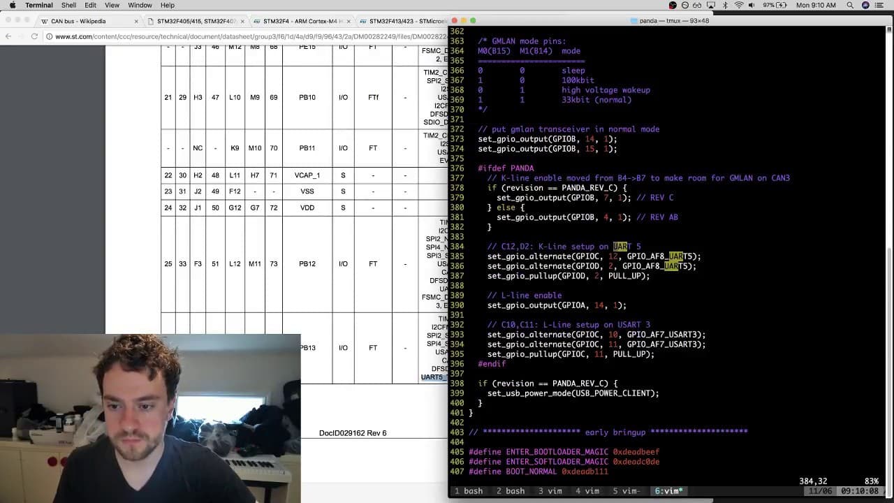Viewport: 894px width, 503px height.
Task: Select tmux window 1 bash
Action: pyautogui.click(x=469, y=491)
